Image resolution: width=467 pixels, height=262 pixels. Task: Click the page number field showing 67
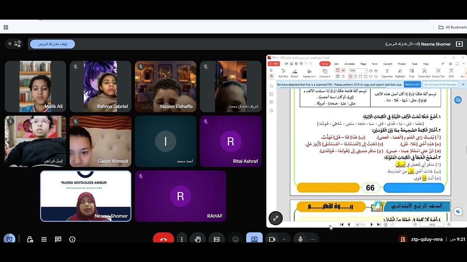pos(360,225)
